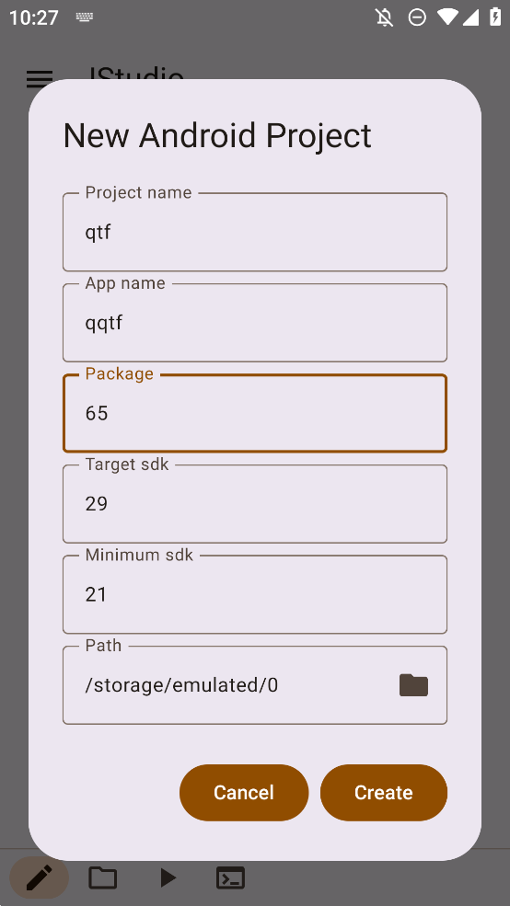Tap the New Android Project dialog title
This screenshot has width=510, height=906.
point(217,136)
